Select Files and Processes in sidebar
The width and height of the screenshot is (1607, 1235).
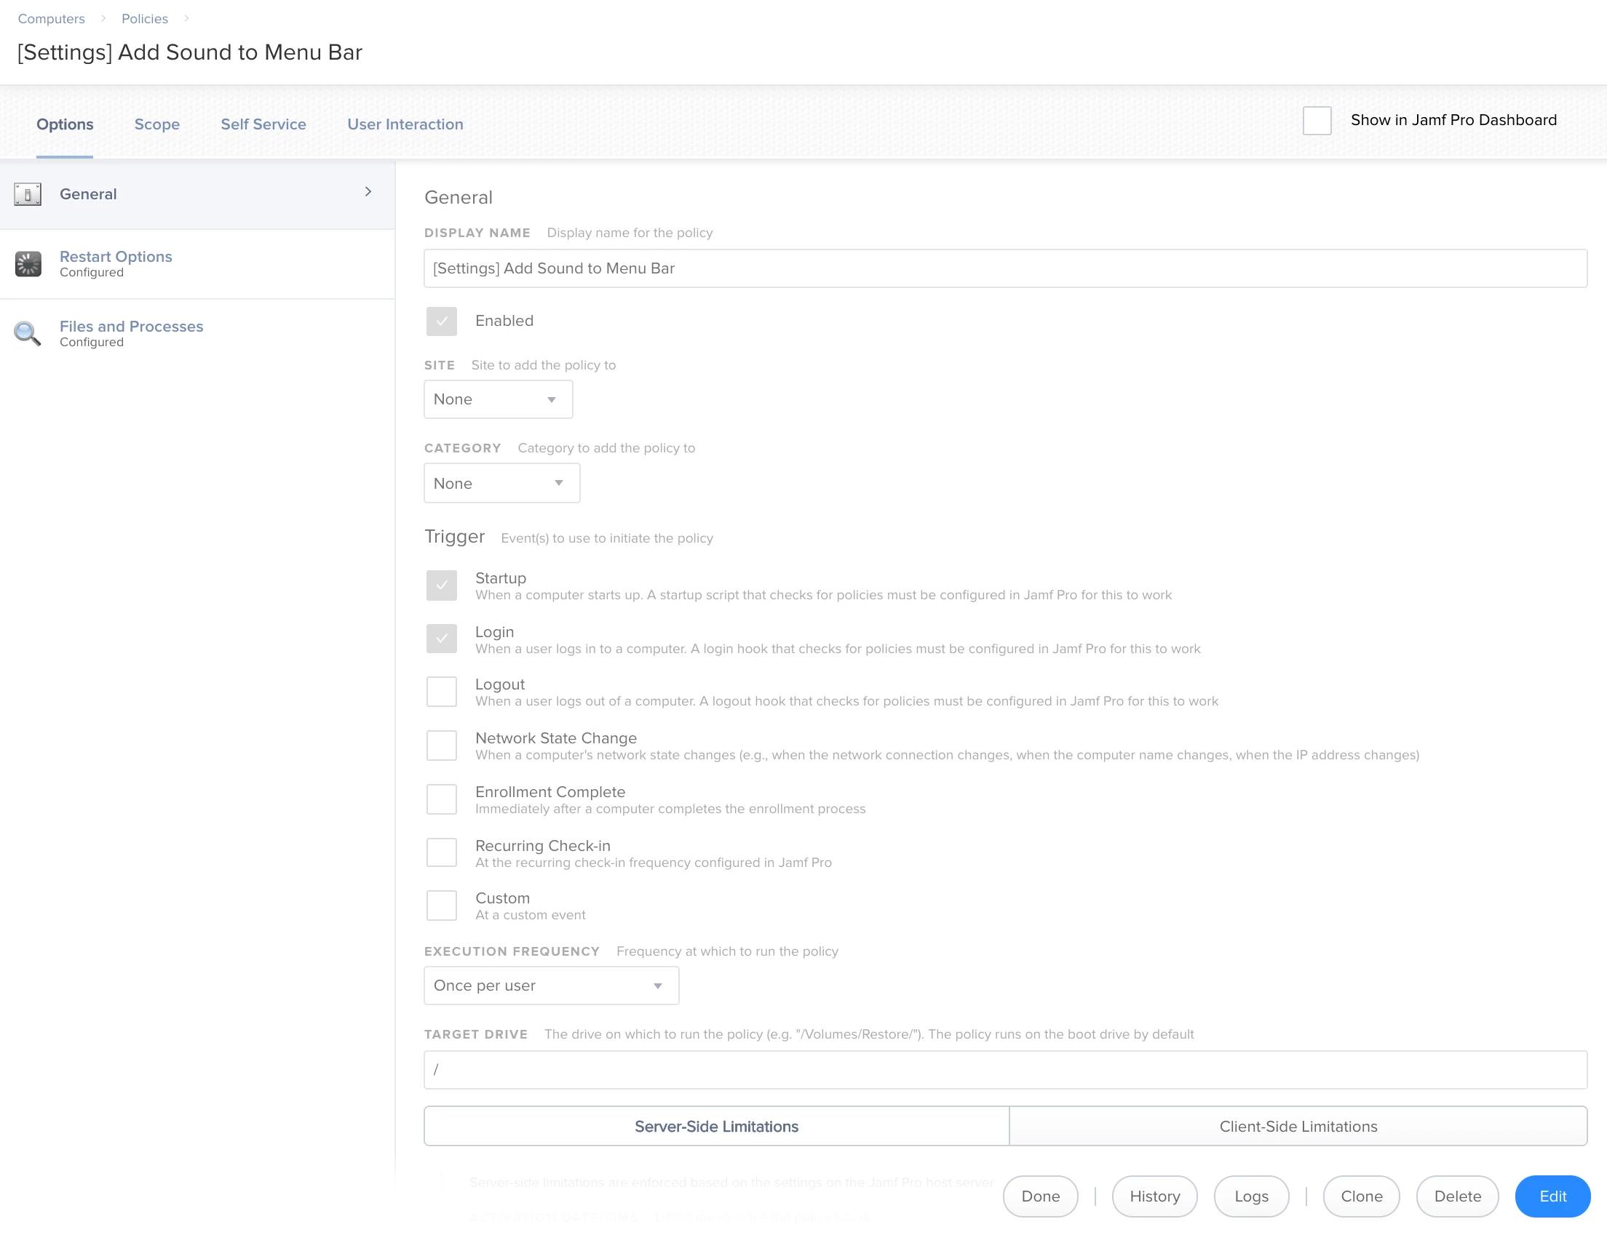tap(197, 334)
